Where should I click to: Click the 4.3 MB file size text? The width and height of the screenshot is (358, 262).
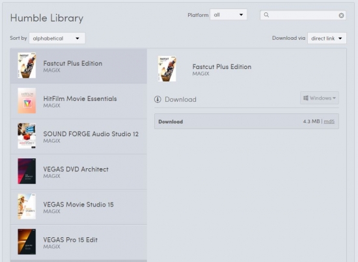311,121
